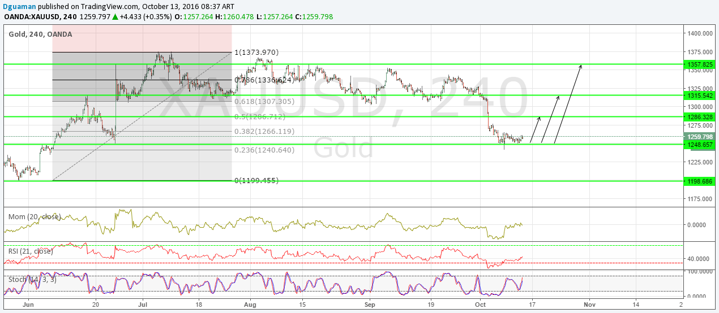Click the 1300.000 price axis label

[700, 107]
